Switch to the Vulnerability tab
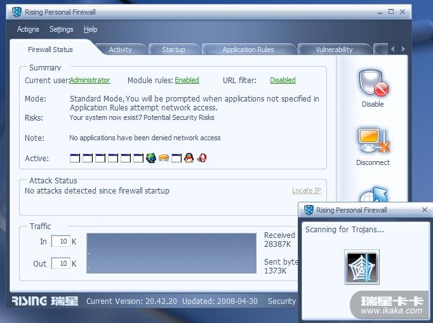Screen dimensions: 433x323 [x=334, y=49]
